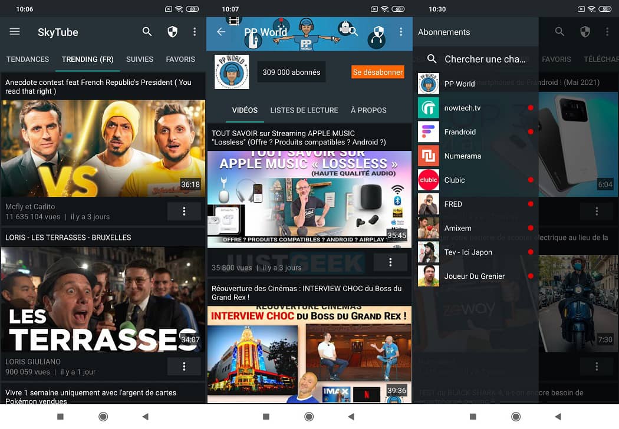The image size is (619, 429).
Task: Tap 309 000 abonnés label
Action: coord(291,72)
